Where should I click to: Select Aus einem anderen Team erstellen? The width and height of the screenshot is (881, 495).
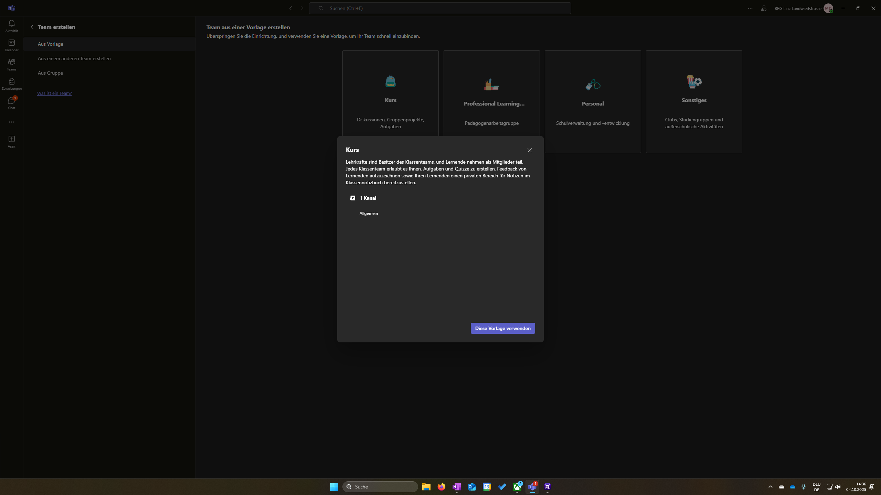pos(74,58)
